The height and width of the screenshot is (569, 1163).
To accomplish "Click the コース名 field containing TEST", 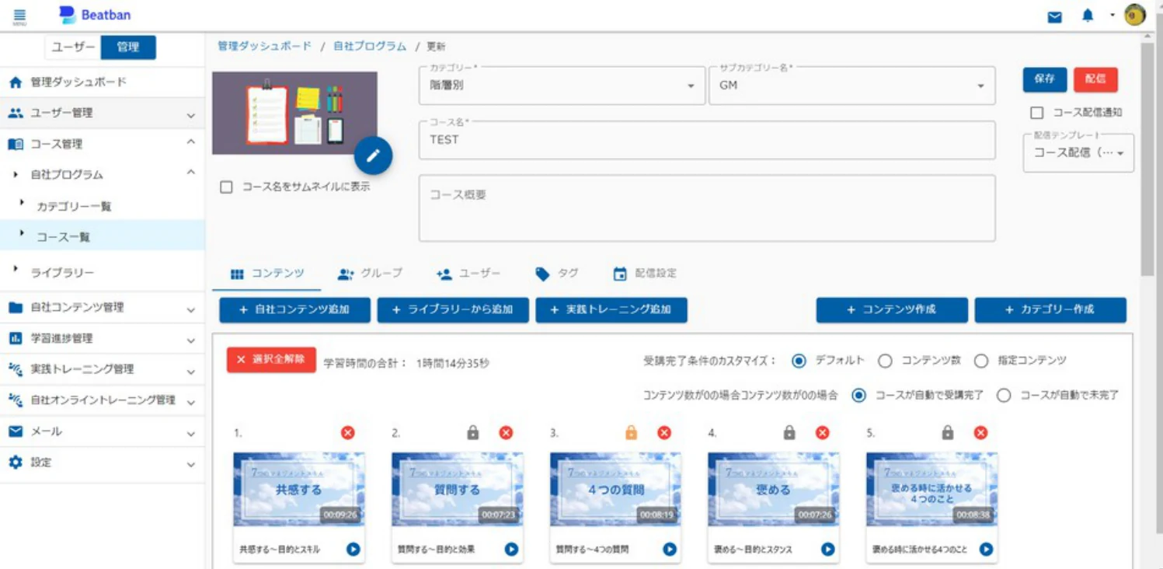I will [x=707, y=140].
